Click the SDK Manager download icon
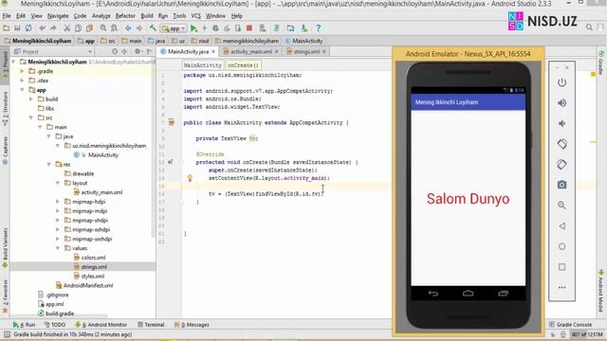This screenshot has height=341, width=607. coord(304,28)
